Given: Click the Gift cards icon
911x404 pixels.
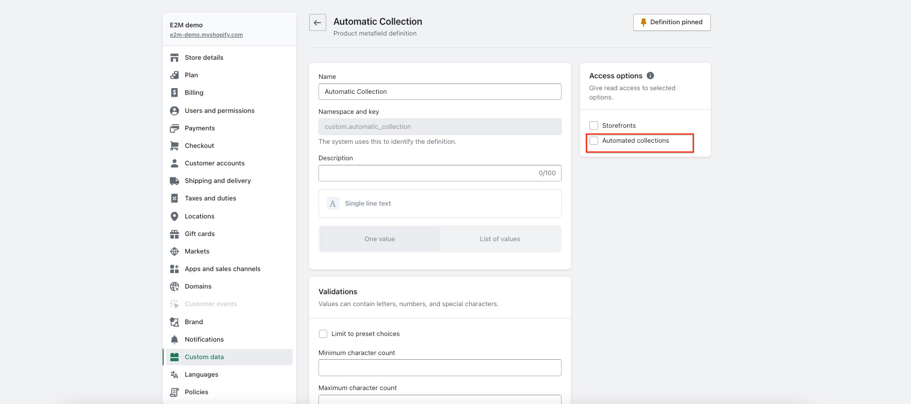Looking at the screenshot, I should click(x=174, y=234).
